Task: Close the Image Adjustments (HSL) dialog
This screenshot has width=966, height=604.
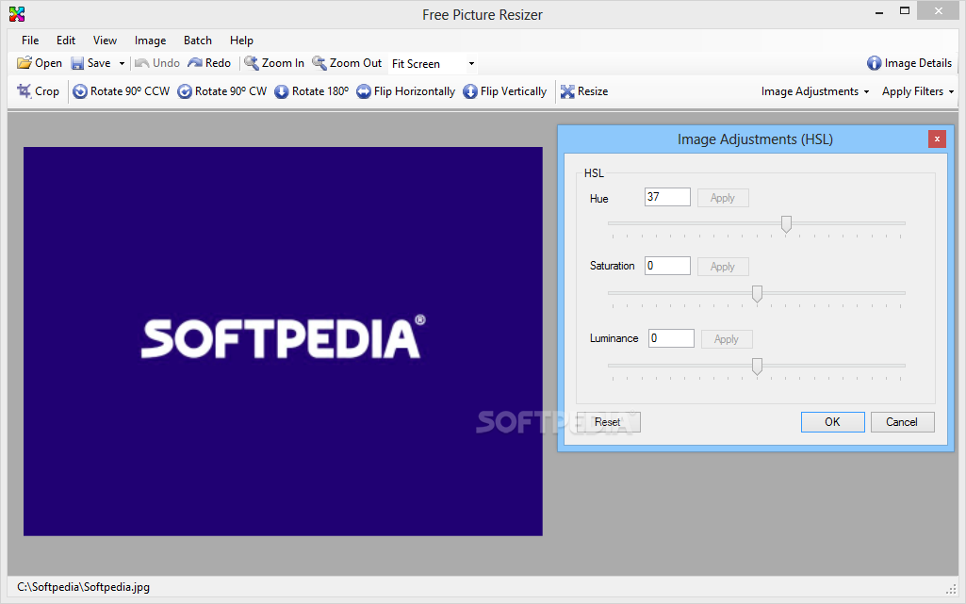Action: [937, 139]
